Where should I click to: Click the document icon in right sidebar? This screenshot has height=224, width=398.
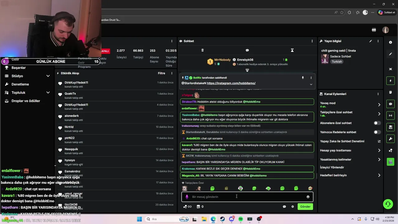tap(391, 92)
